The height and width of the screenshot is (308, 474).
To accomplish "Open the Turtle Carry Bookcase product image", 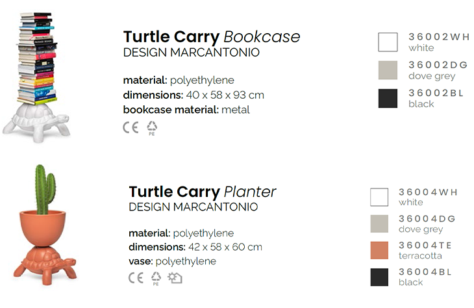I will pos(36,77).
